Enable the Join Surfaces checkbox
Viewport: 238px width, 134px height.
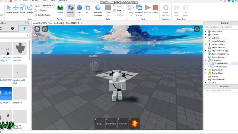tap(36, 15)
